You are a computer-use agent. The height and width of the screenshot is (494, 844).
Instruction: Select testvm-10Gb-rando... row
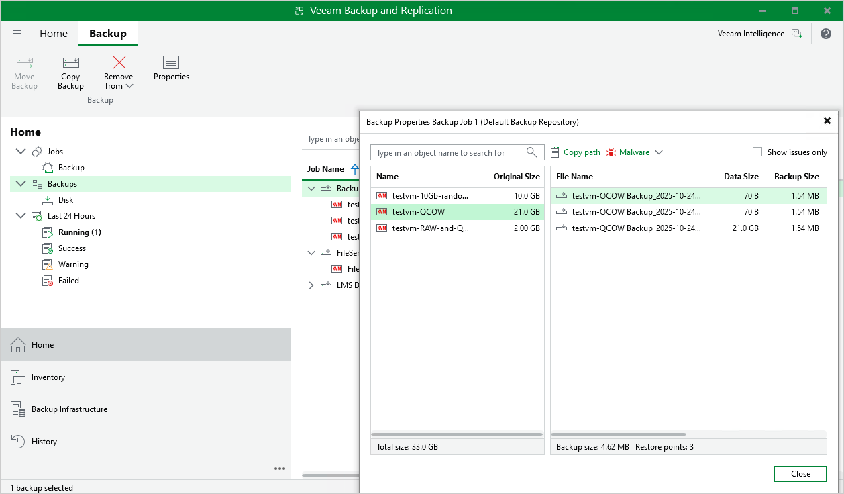pyautogui.click(x=458, y=196)
